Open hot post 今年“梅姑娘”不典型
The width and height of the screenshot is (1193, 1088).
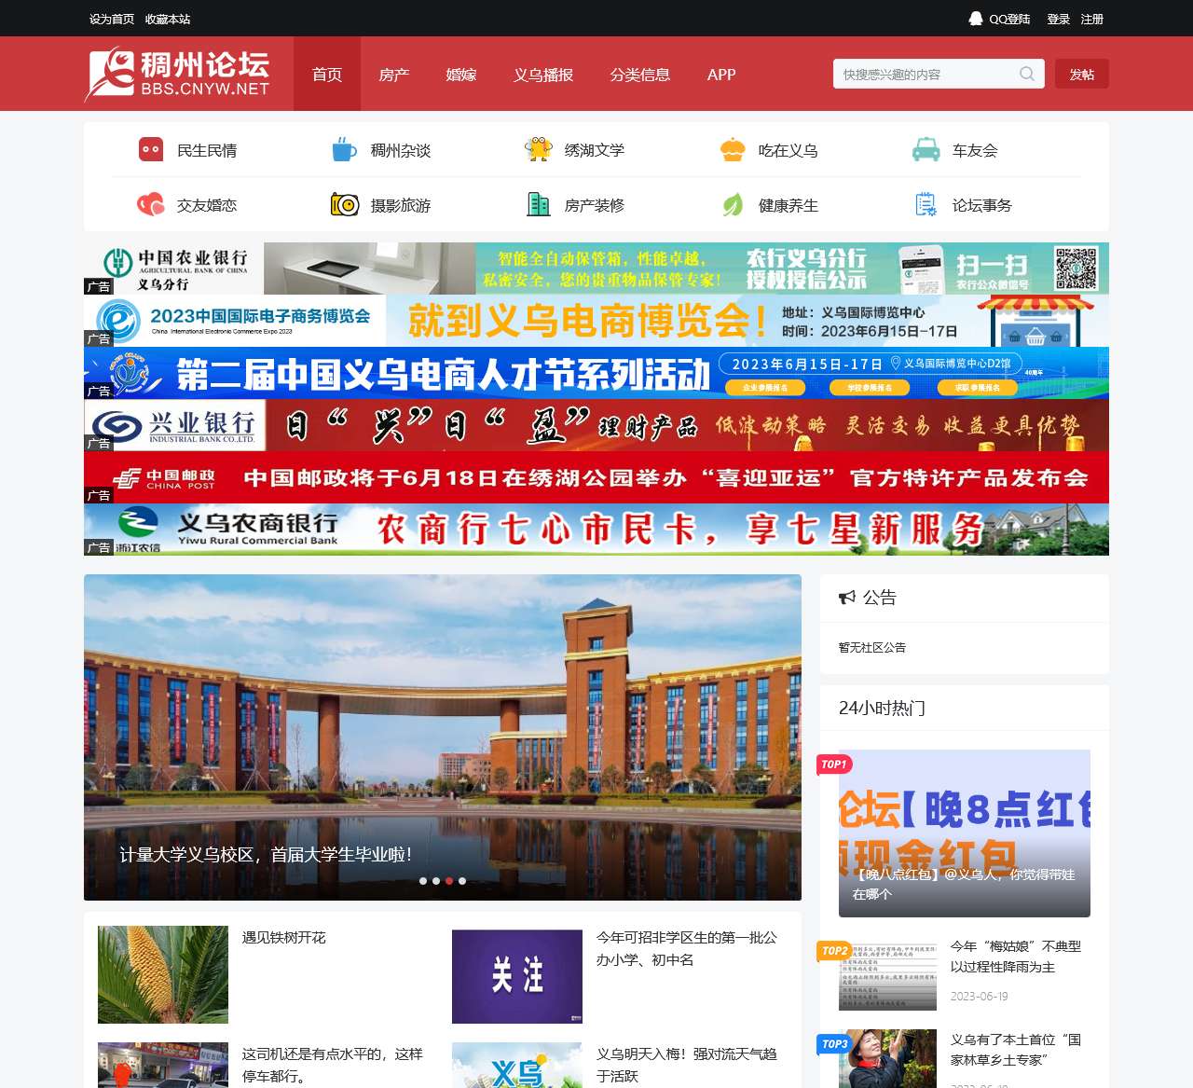(1016, 957)
